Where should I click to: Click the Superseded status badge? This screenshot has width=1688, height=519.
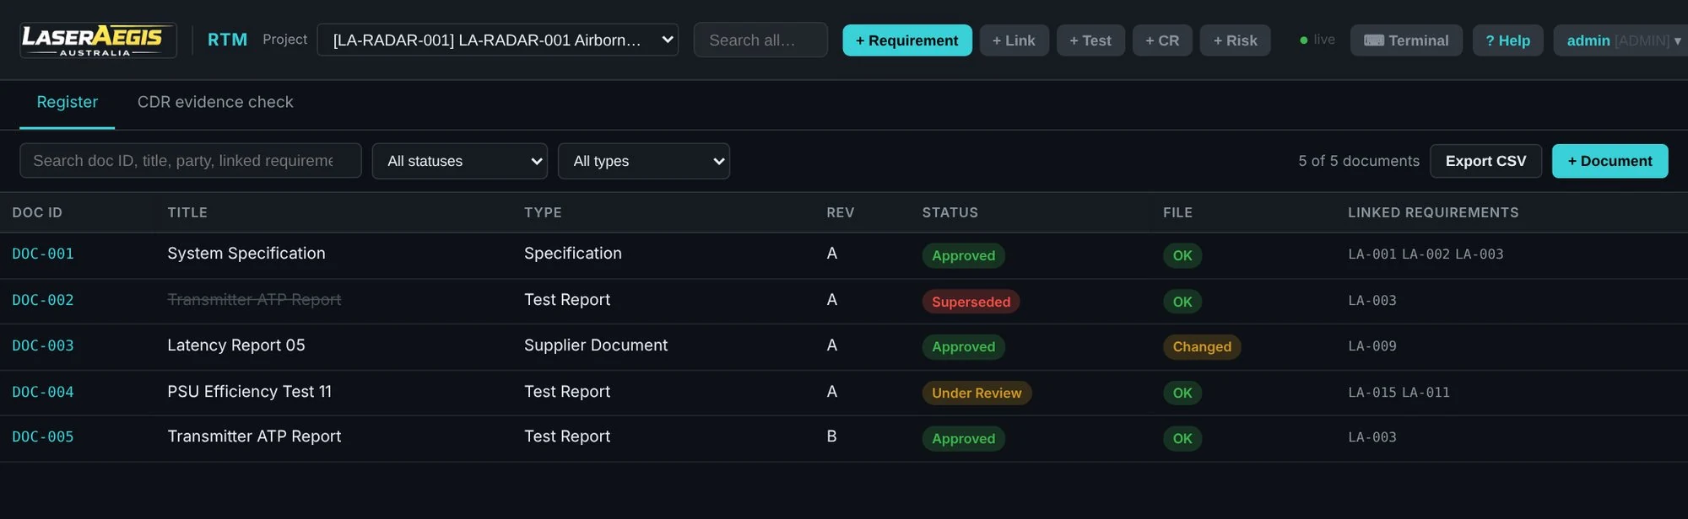tap(971, 302)
